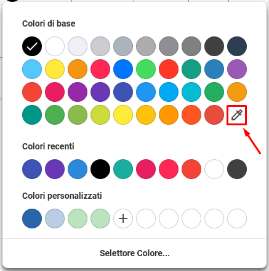
Task: Pick the white swatch in base colors
Action: coord(55,46)
